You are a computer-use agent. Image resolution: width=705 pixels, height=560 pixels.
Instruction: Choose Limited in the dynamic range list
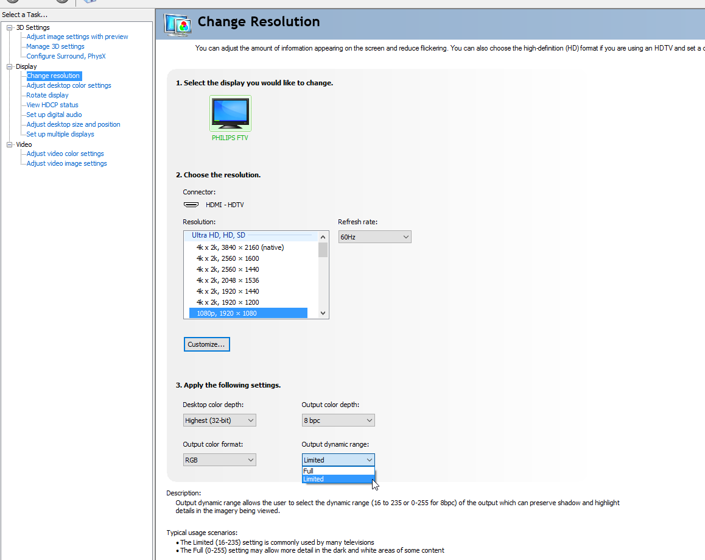pyautogui.click(x=338, y=479)
